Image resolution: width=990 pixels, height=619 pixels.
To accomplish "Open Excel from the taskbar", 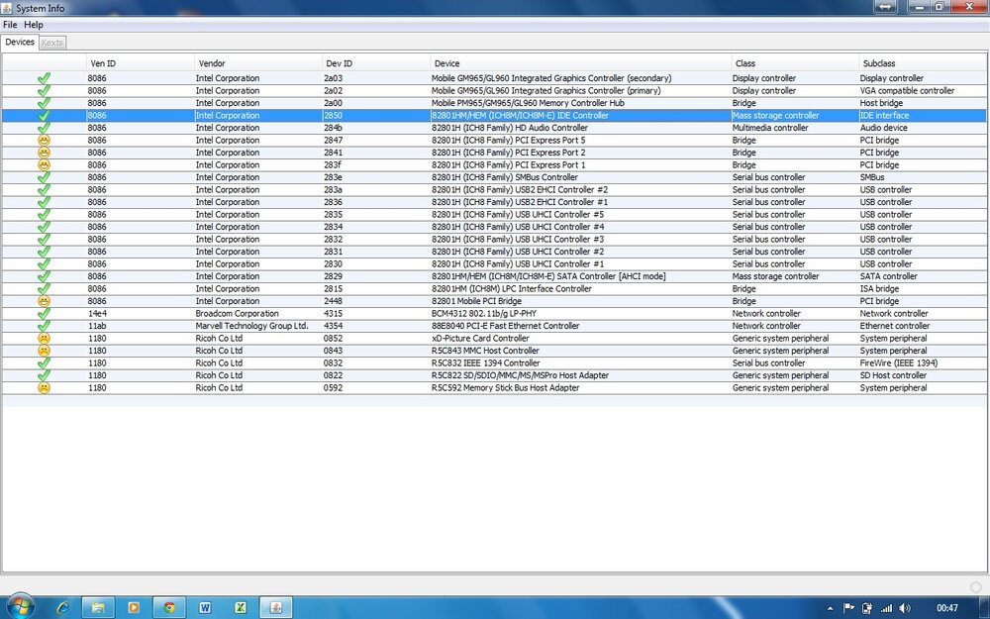I will pyautogui.click(x=241, y=606).
